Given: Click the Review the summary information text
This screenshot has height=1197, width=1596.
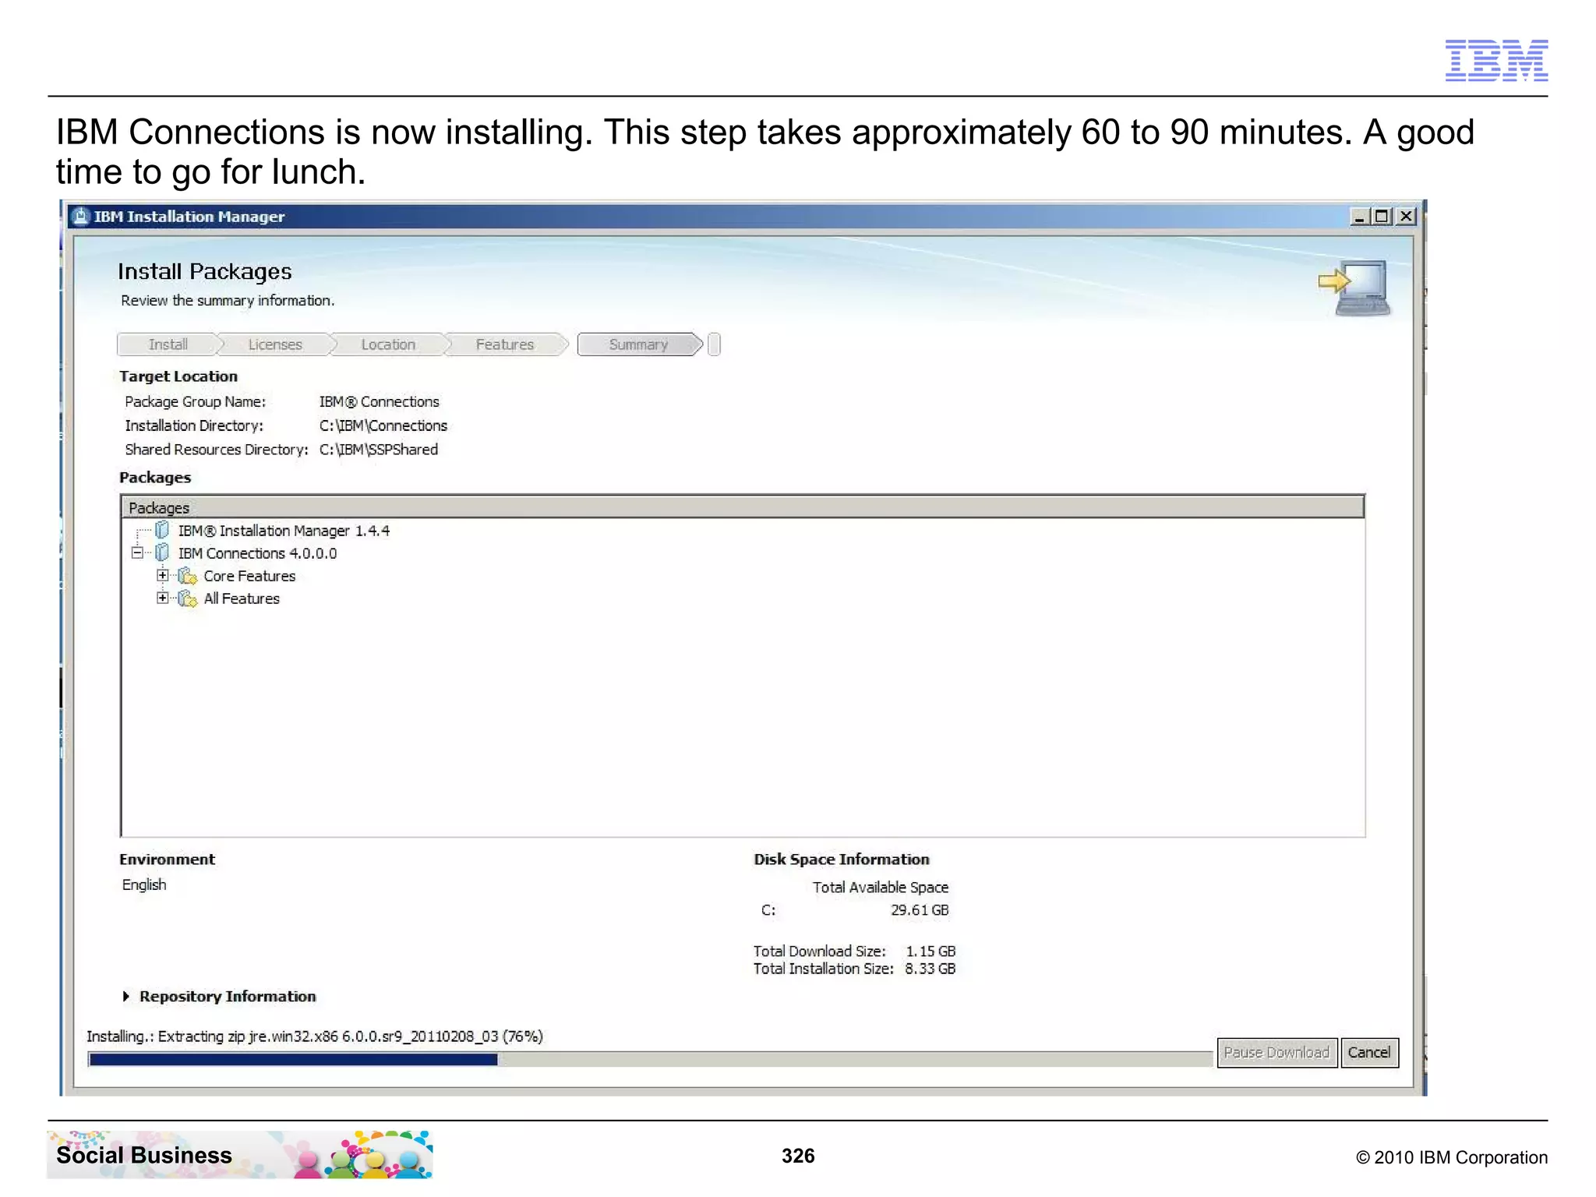Looking at the screenshot, I should tap(228, 300).
